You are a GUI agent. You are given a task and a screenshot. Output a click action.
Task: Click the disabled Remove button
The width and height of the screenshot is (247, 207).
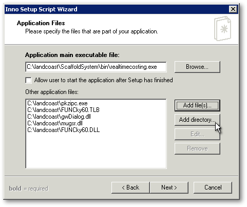click(x=197, y=148)
